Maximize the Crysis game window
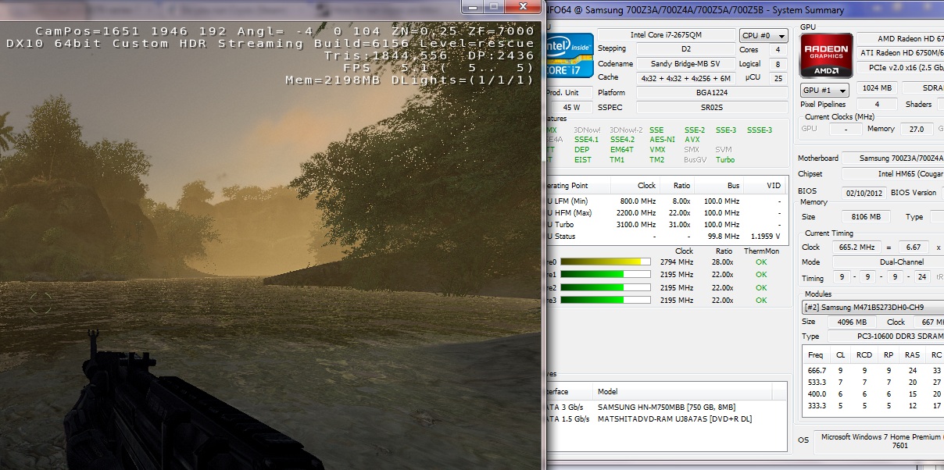The width and height of the screenshot is (944, 470). point(494,6)
